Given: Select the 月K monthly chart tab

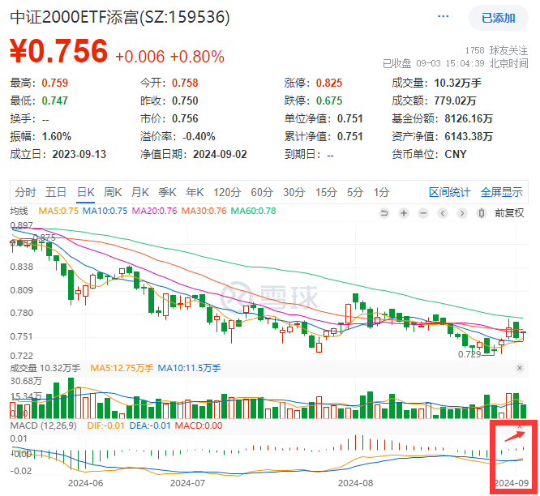Looking at the screenshot, I should [139, 192].
